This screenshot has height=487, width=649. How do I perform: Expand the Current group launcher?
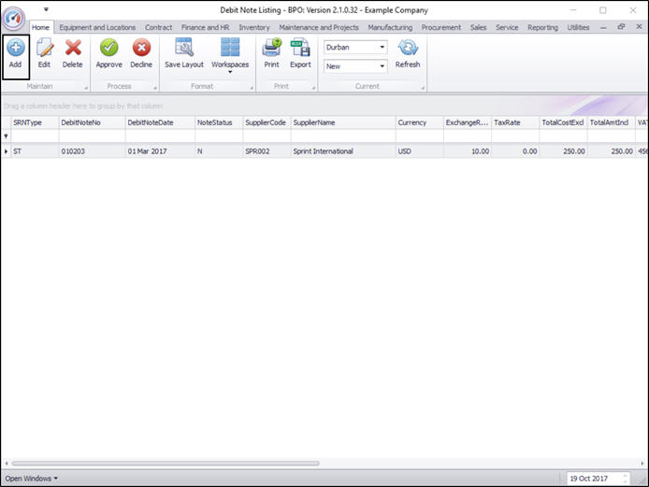(x=423, y=88)
